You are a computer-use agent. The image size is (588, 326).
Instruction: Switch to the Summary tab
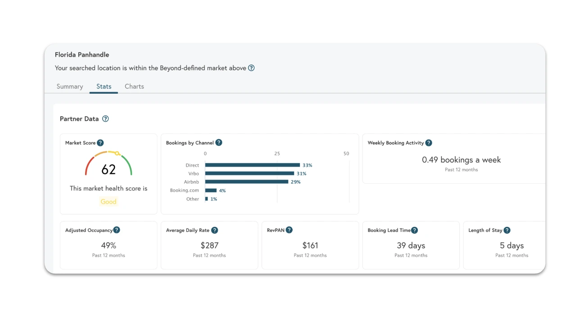point(69,86)
